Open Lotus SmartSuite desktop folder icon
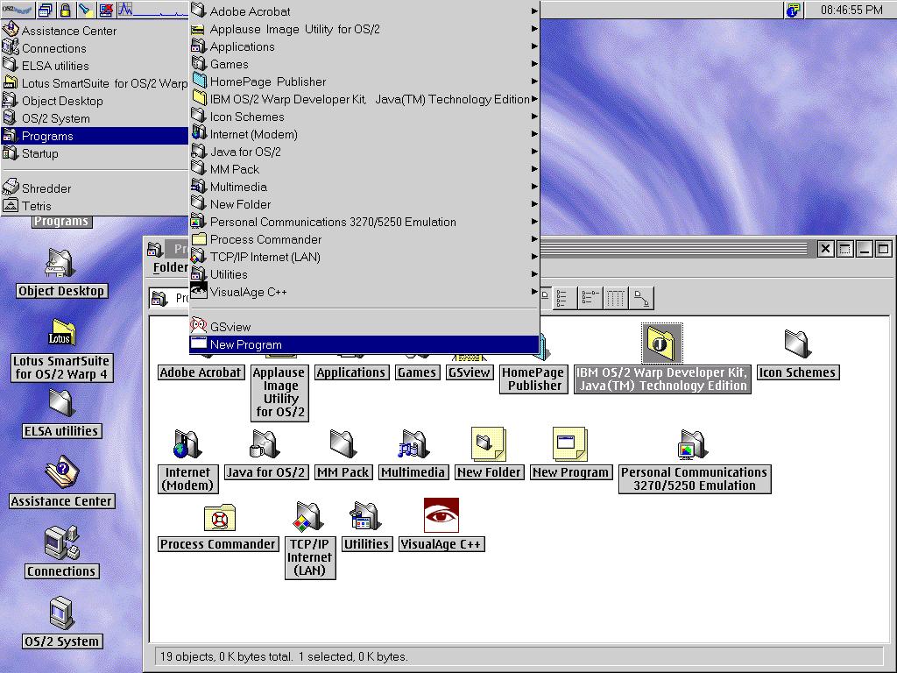897x673 pixels. [62, 332]
